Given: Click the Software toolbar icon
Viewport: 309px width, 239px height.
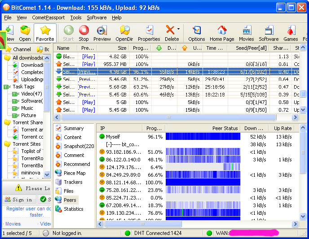Looking at the screenshot, I should coord(269,33).
